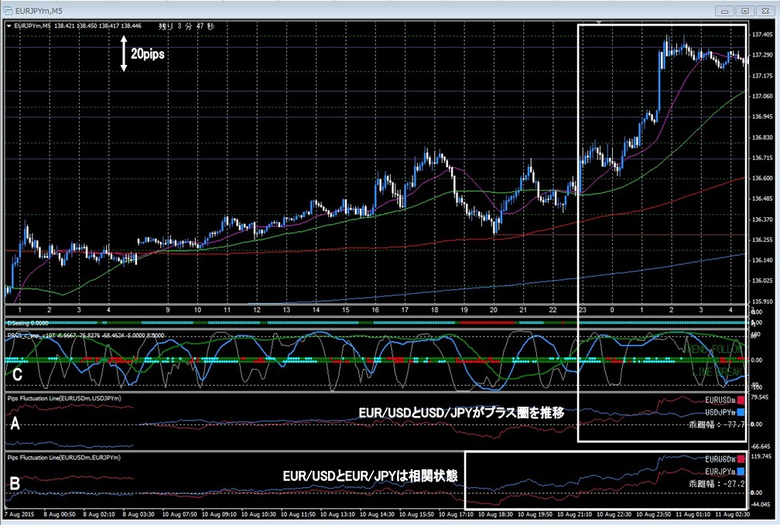The height and width of the screenshot is (525, 780).
Task: Click the 8 Aug 03:30 time label
Action: coord(139,514)
